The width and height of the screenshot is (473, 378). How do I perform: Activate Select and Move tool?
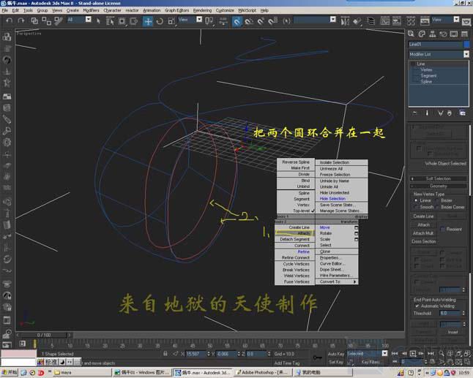point(147,21)
